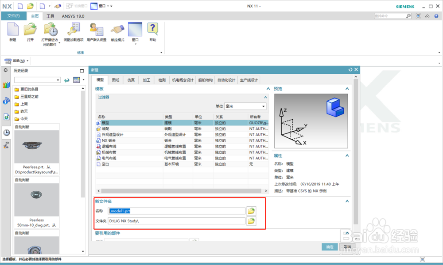Collapse the 过滤器 section chevron

pos(265,97)
